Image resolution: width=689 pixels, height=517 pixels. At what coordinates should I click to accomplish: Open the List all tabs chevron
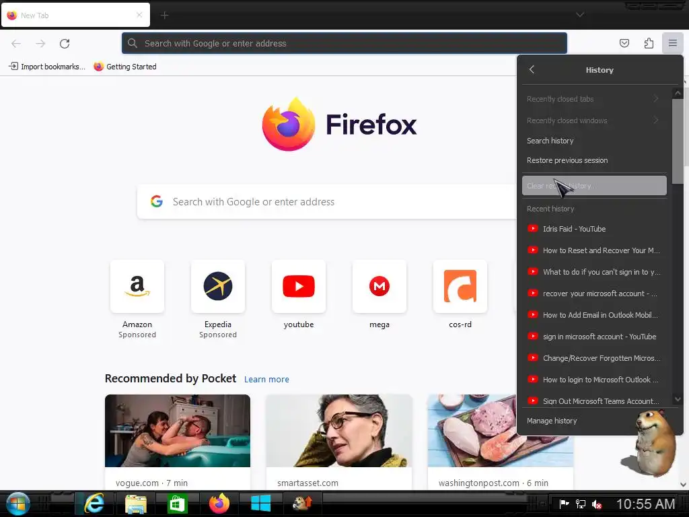580,15
